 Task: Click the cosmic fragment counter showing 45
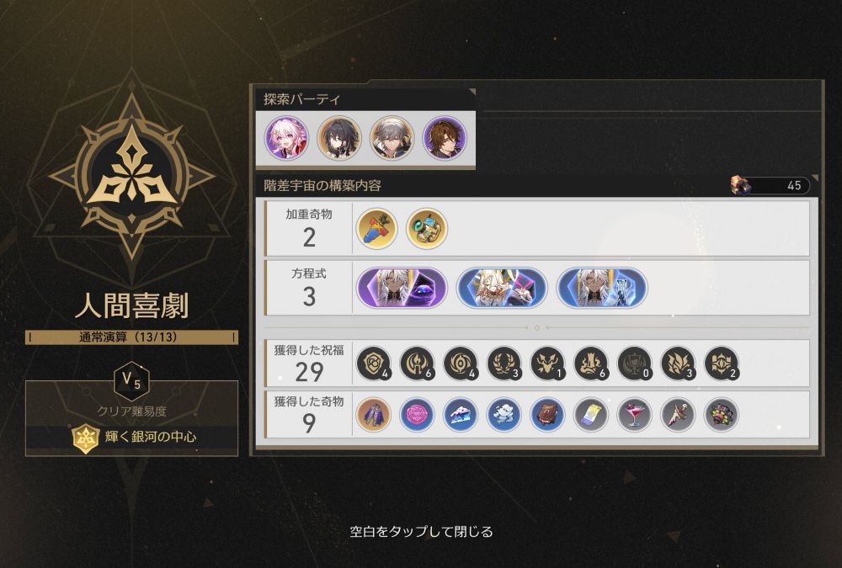pos(770,186)
